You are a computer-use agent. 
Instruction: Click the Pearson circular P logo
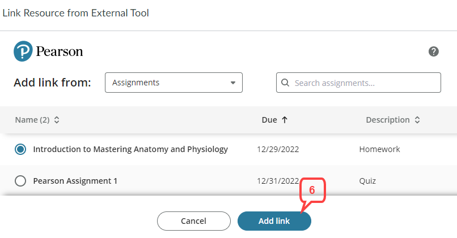23,51
